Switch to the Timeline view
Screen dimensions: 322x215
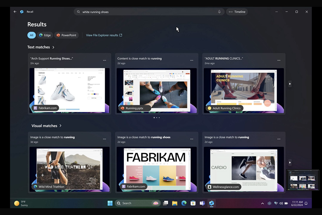(x=237, y=12)
